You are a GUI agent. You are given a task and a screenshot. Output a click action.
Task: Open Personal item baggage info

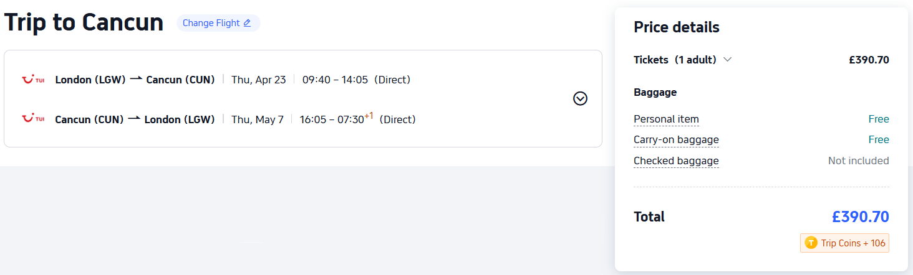pos(666,119)
